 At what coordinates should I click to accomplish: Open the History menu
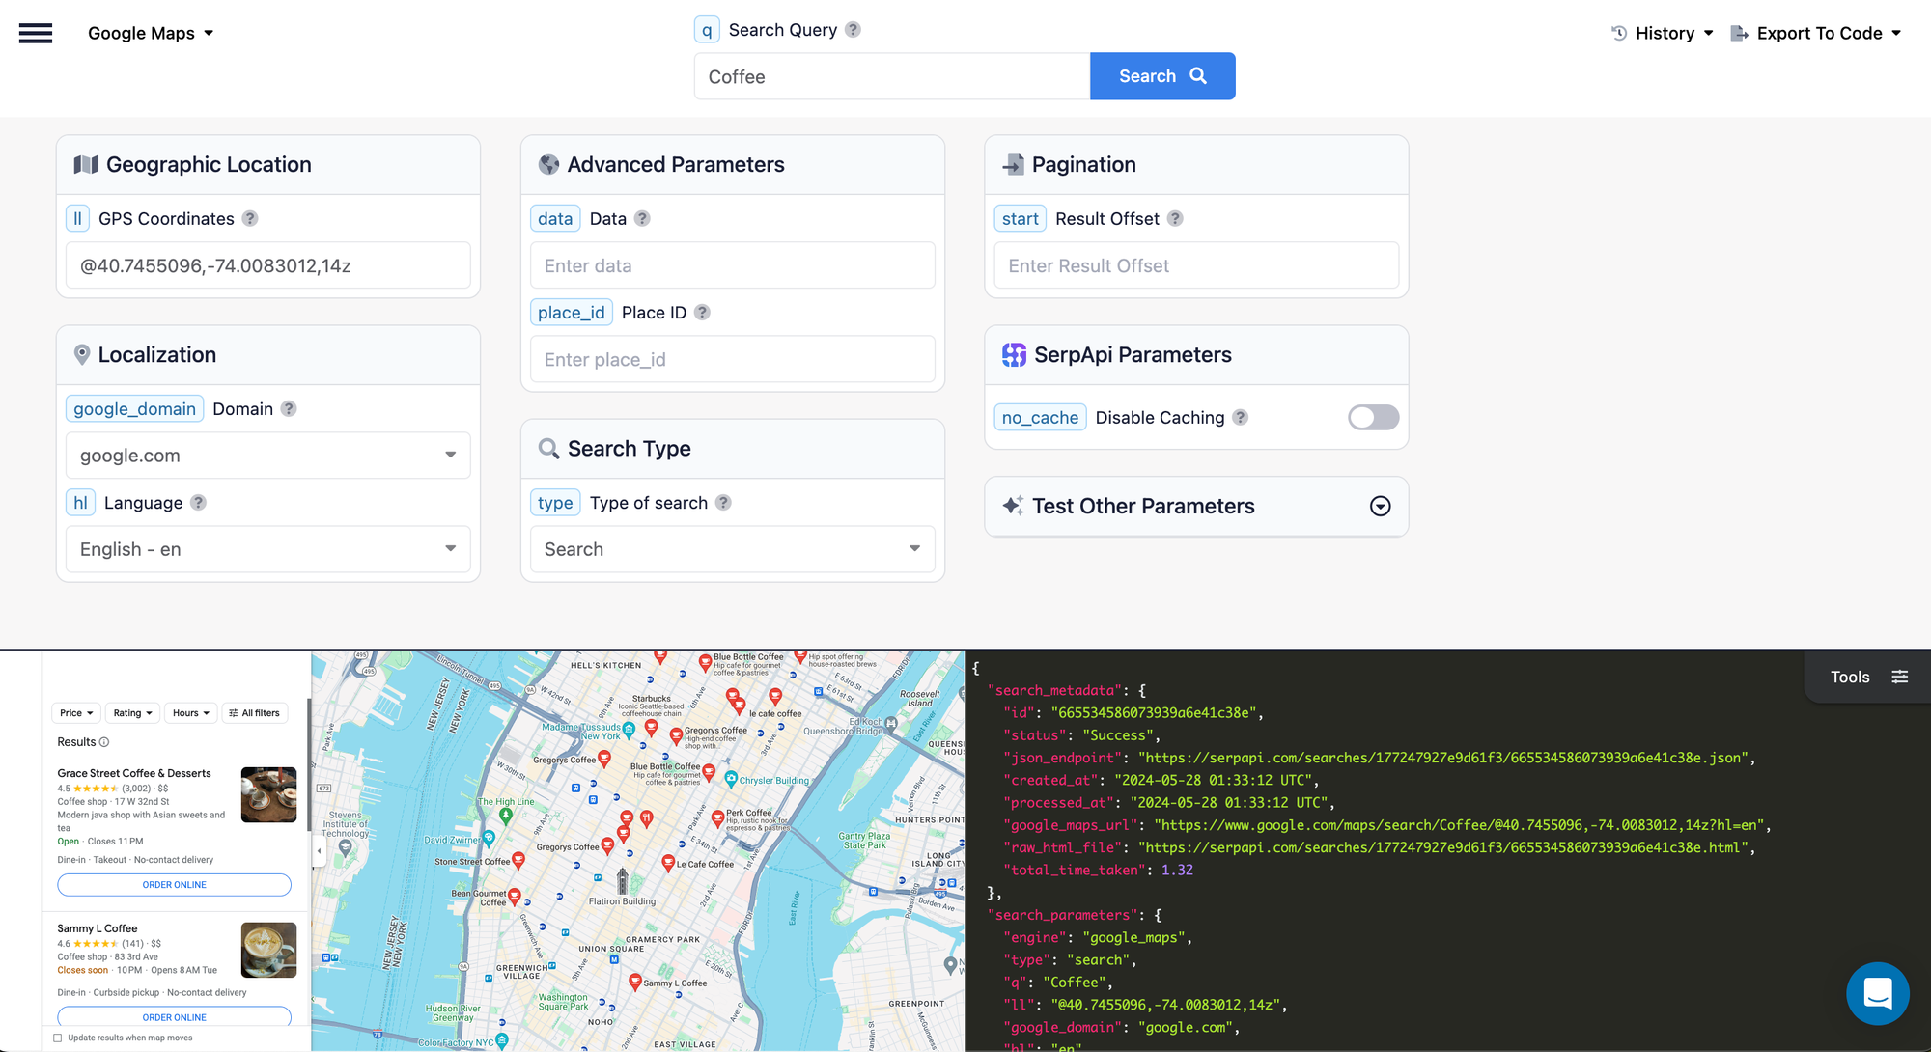click(x=1663, y=33)
